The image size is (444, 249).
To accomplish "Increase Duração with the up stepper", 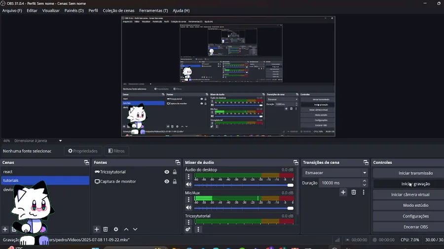I will click(x=365, y=181).
